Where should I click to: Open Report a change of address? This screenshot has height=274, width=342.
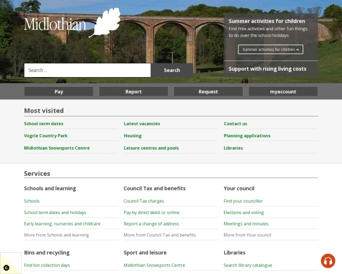152,224
